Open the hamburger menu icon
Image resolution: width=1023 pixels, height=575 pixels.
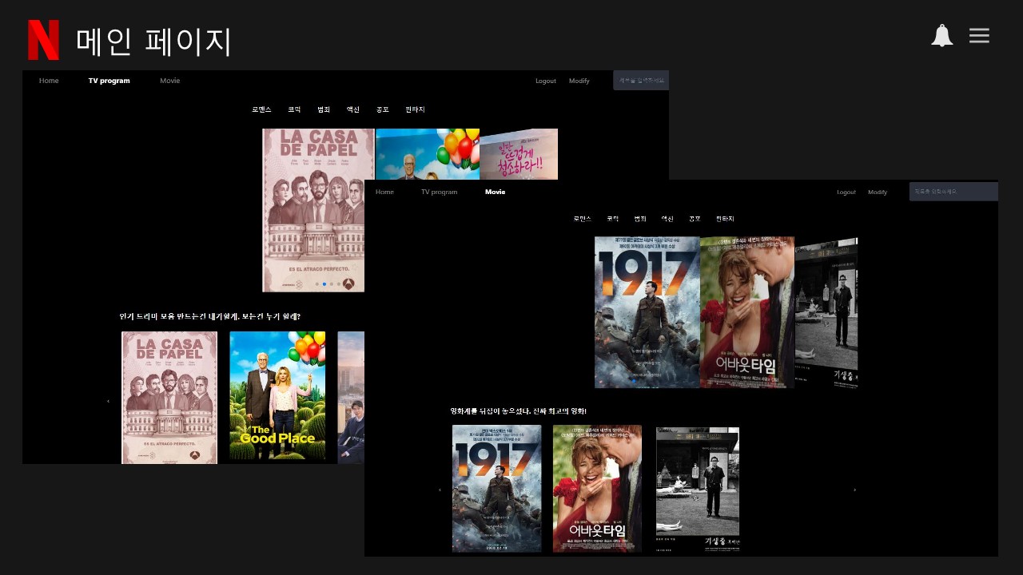pyautogui.click(x=979, y=36)
